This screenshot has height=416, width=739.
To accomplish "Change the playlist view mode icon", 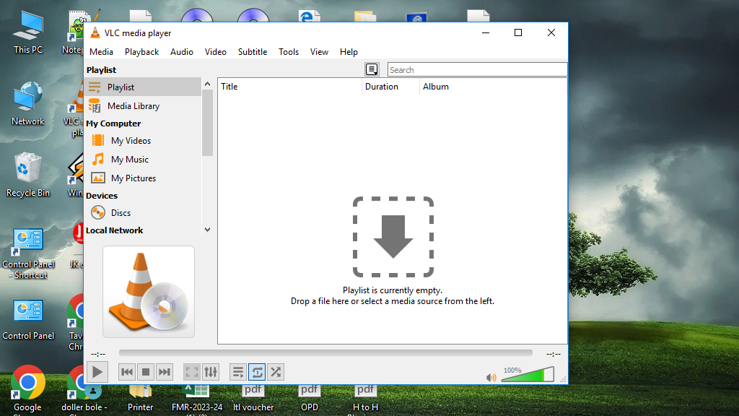I will coord(372,69).
